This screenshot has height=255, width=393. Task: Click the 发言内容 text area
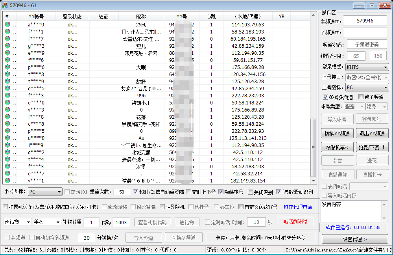351,211
